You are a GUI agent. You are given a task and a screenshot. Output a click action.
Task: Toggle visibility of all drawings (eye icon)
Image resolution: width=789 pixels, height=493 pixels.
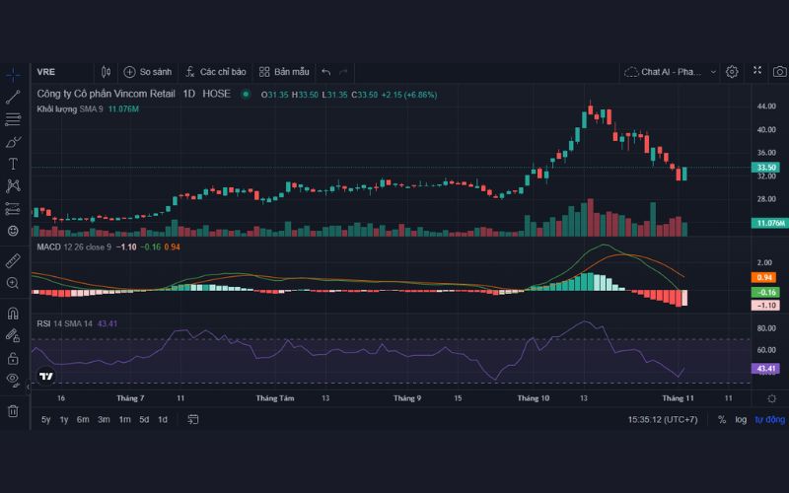(13, 379)
